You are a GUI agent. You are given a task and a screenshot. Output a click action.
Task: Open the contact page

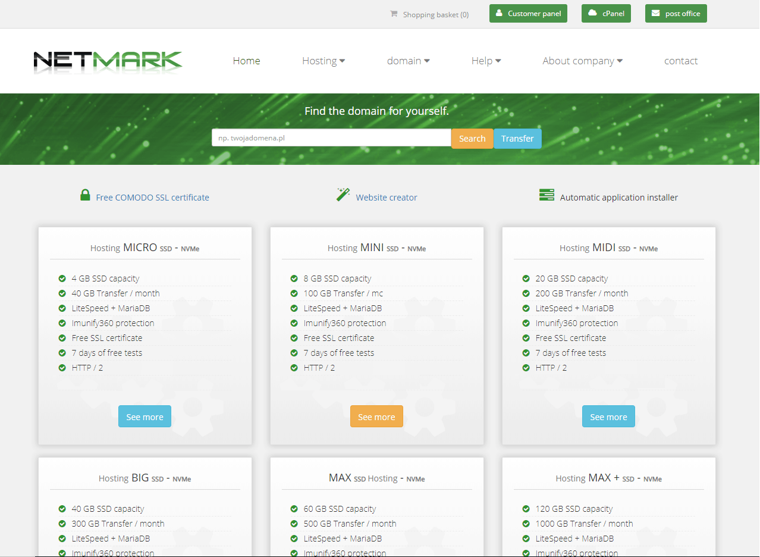pos(681,61)
